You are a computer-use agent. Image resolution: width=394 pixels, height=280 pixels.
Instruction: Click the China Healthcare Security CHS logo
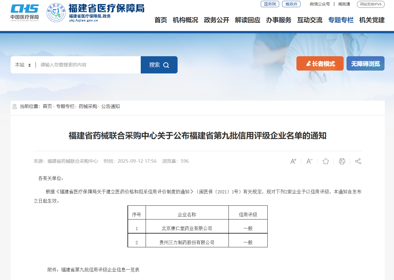tap(25, 13)
